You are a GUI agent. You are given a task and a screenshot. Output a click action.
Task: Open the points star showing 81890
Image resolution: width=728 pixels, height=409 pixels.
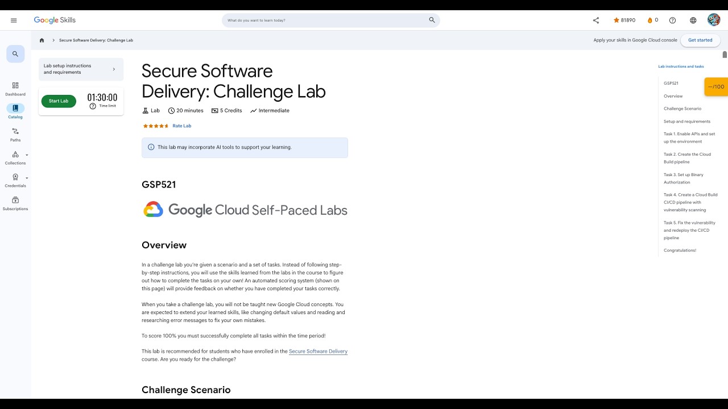click(624, 20)
